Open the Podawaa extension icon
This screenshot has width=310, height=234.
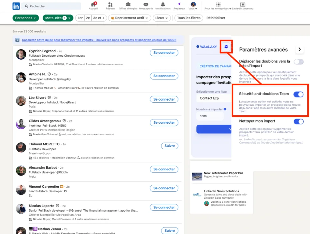click(179, 4)
